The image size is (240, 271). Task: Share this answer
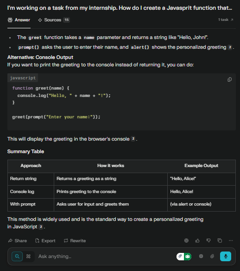point(18,240)
